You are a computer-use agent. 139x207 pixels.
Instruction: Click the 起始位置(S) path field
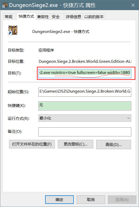[85, 92]
